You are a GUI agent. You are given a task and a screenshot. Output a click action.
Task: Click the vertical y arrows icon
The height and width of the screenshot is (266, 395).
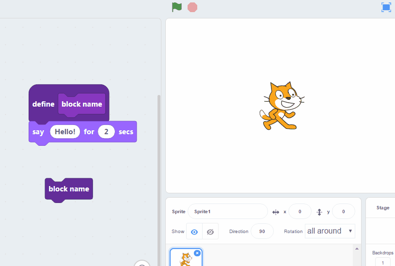pos(319,212)
